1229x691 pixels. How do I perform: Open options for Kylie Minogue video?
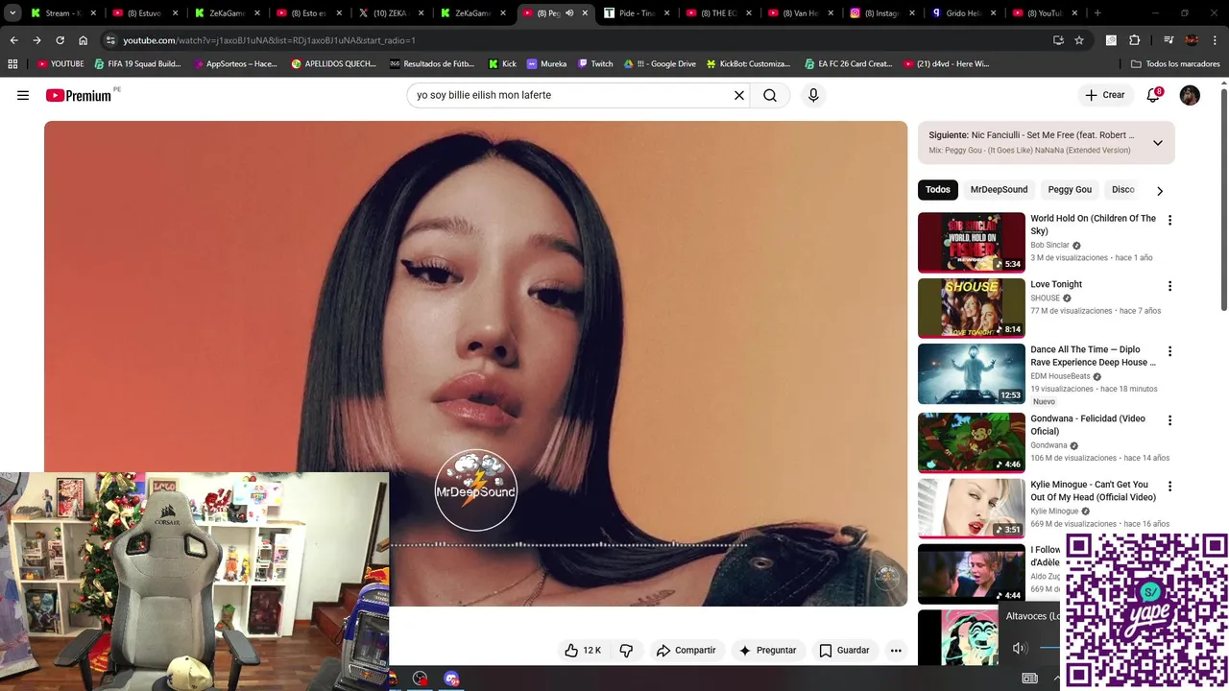[x=1169, y=486]
